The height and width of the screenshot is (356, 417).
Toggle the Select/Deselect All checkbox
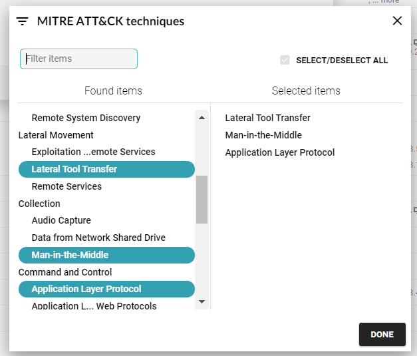285,60
